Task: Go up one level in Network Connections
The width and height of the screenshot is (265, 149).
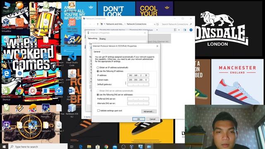Action: pyautogui.click(x=98, y=24)
